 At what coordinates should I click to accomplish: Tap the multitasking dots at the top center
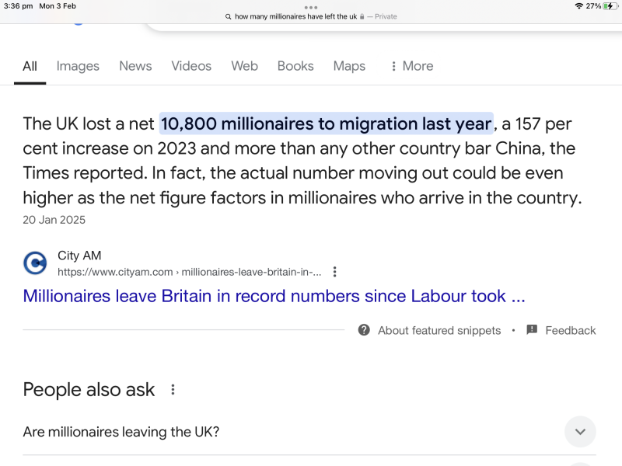311,7
